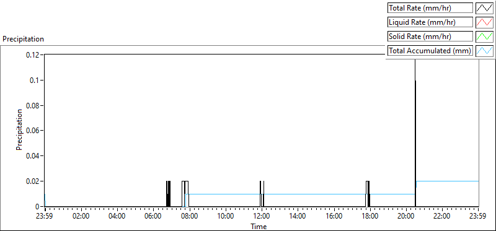
Task: Click the 20:00 x-axis time label
Action: (x=406, y=217)
